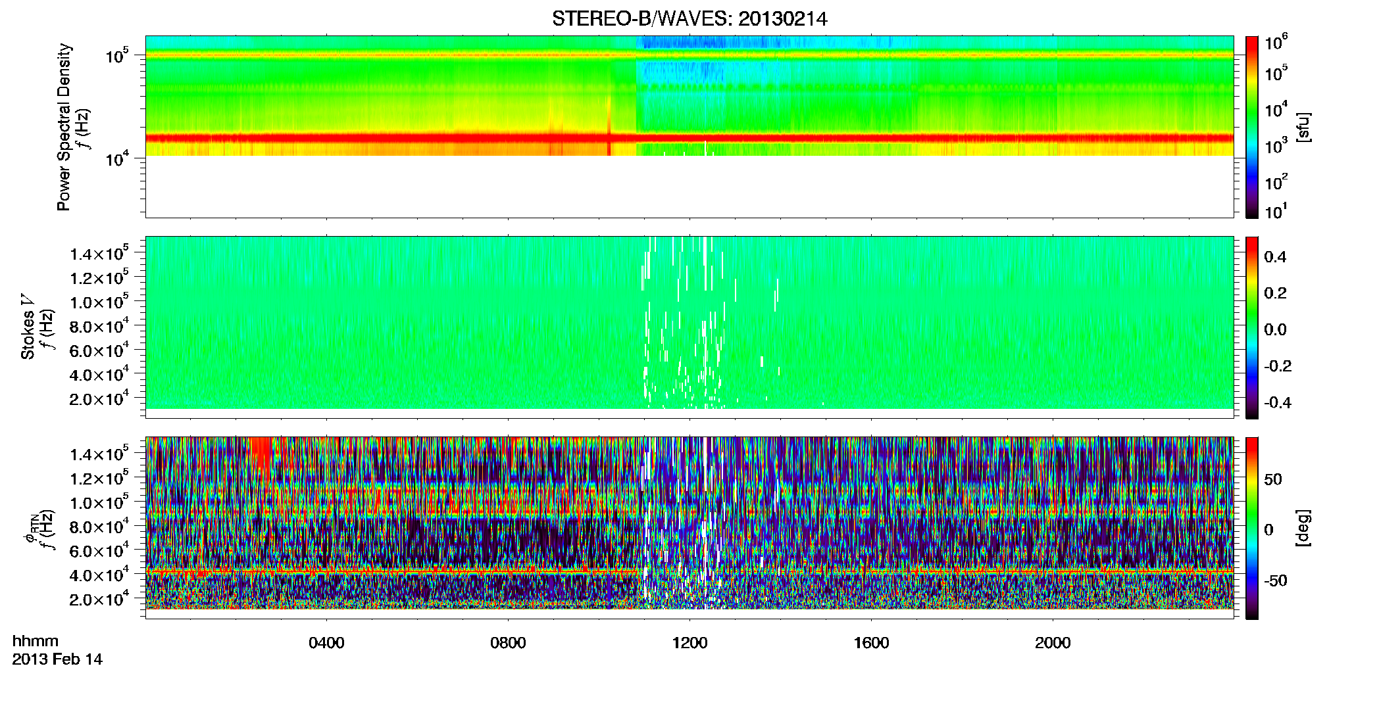Click the Power Spectral Density spectrogram panel
Screen dimensions: 1379x710
[x=689, y=126]
